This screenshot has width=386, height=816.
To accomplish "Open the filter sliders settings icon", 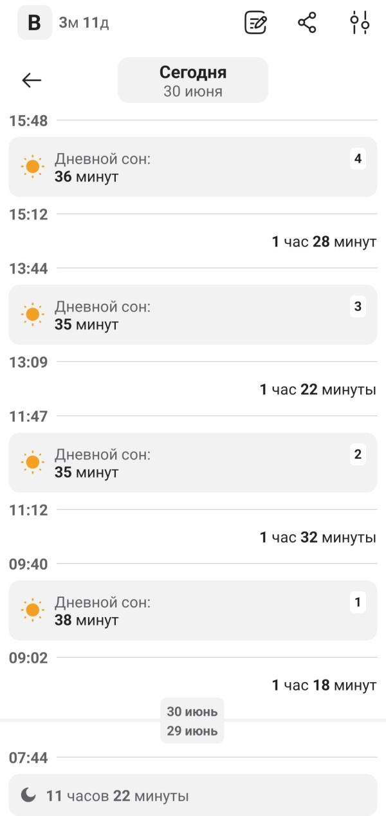I will tap(360, 23).
